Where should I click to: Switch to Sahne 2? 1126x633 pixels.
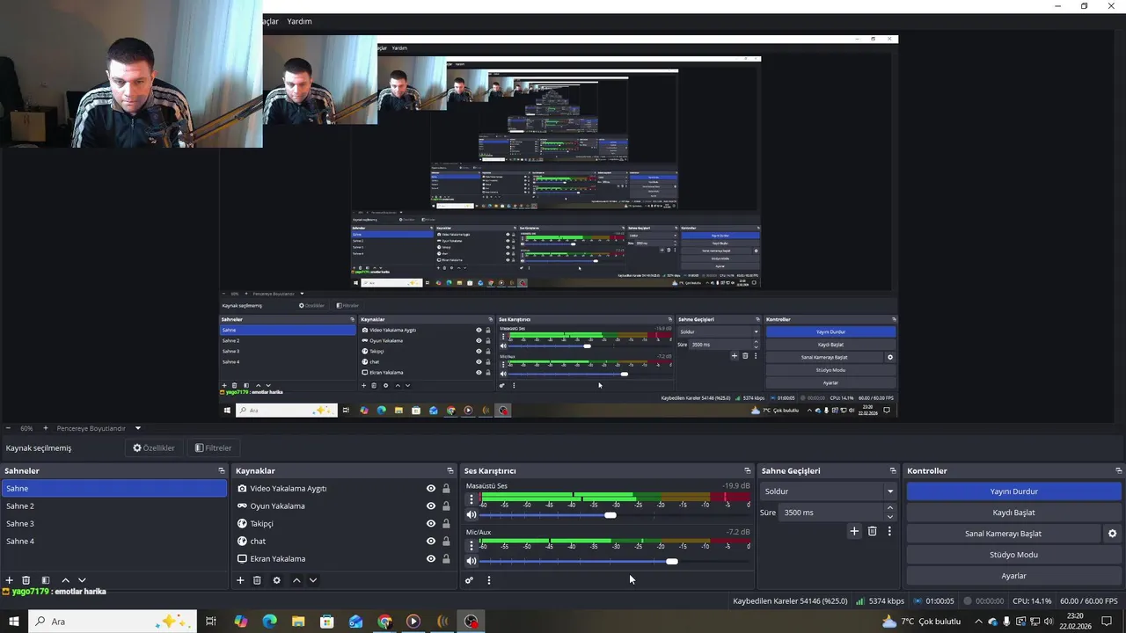tap(113, 506)
